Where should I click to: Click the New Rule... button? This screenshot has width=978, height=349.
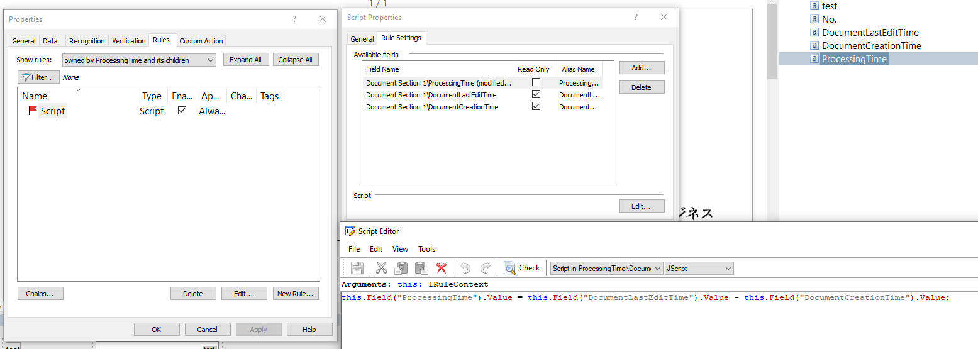coord(296,294)
